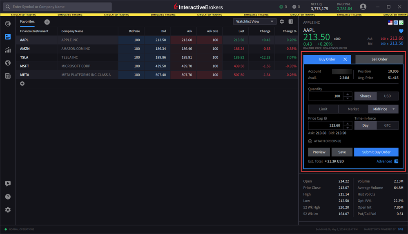Select Shares quantity unit

pyautogui.click(x=366, y=96)
